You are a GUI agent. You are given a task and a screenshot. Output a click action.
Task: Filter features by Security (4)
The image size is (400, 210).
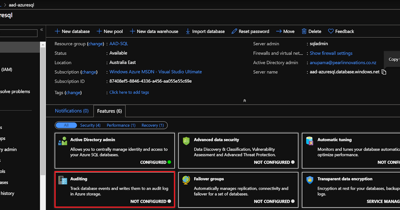90,125
